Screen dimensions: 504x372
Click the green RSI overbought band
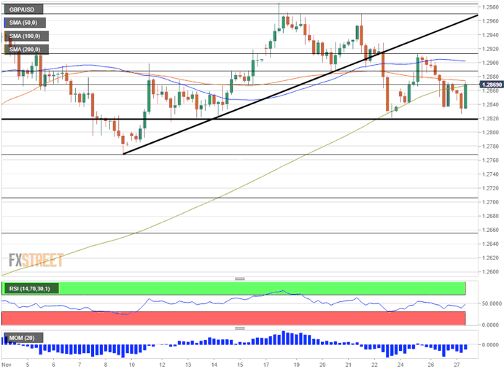pyautogui.click(x=233, y=288)
